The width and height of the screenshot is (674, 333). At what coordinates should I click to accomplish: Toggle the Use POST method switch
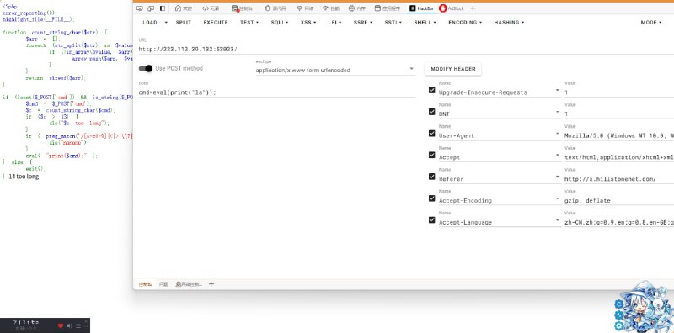tap(146, 68)
